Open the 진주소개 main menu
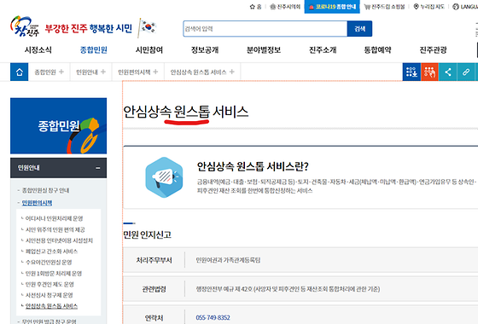 tap(323, 50)
